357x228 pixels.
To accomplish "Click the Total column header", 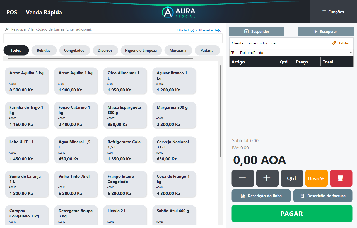I will pyautogui.click(x=337, y=62).
